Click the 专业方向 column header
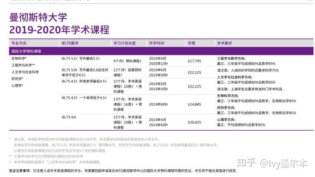 tap(19, 43)
